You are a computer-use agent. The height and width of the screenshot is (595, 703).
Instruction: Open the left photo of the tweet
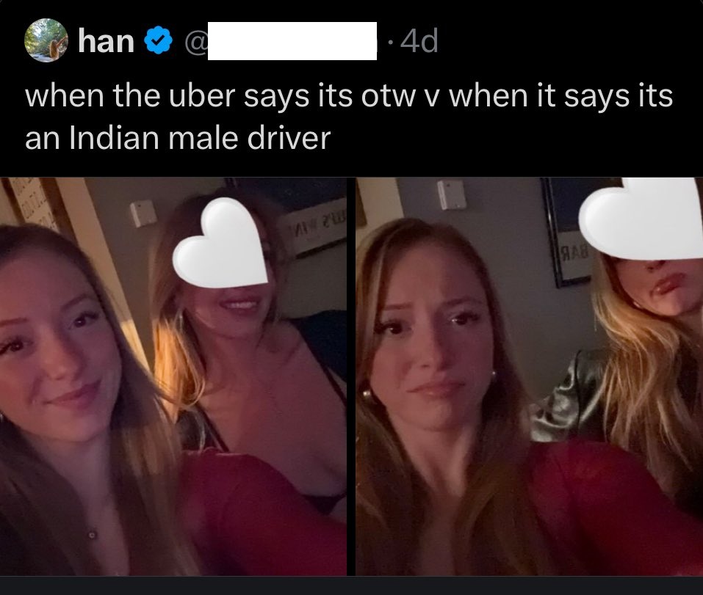pyautogui.click(x=173, y=376)
